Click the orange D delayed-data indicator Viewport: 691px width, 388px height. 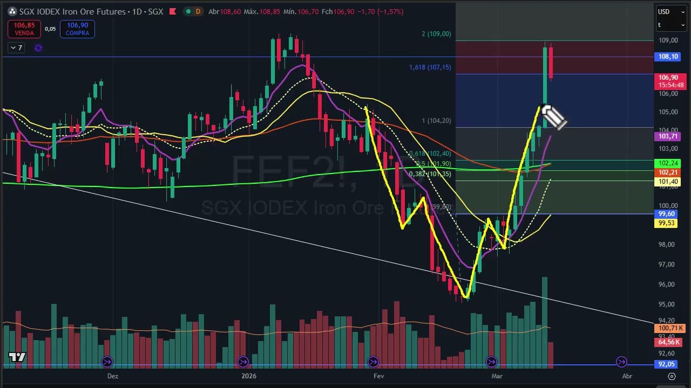pyautogui.click(x=198, y=11)
